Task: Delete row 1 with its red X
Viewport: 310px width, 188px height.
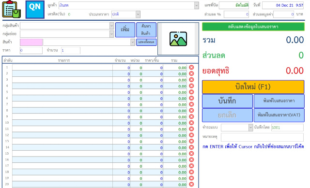Action: tap(191, 68)
